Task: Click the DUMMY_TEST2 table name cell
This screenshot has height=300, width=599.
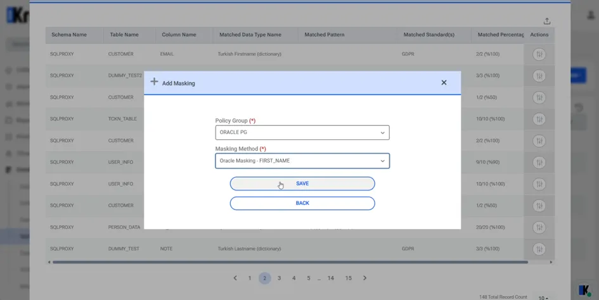Action: pos(125,75)
